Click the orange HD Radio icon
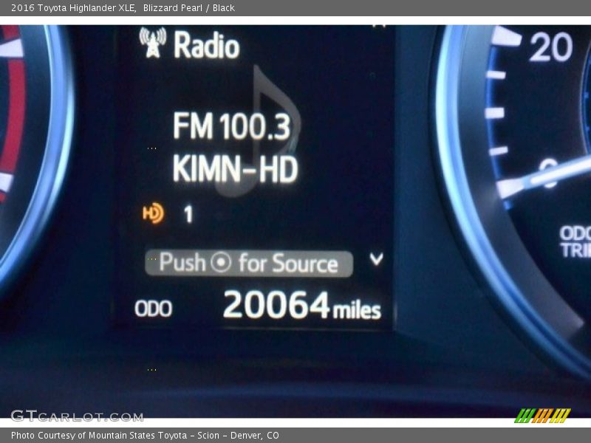 (153, 213)
